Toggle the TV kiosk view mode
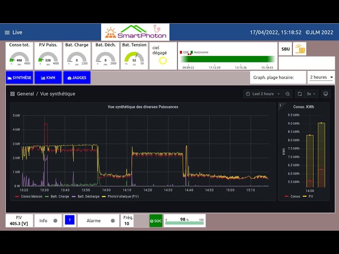Image resolution: width=339 pixels, height=254 pixels. [326, 94]
